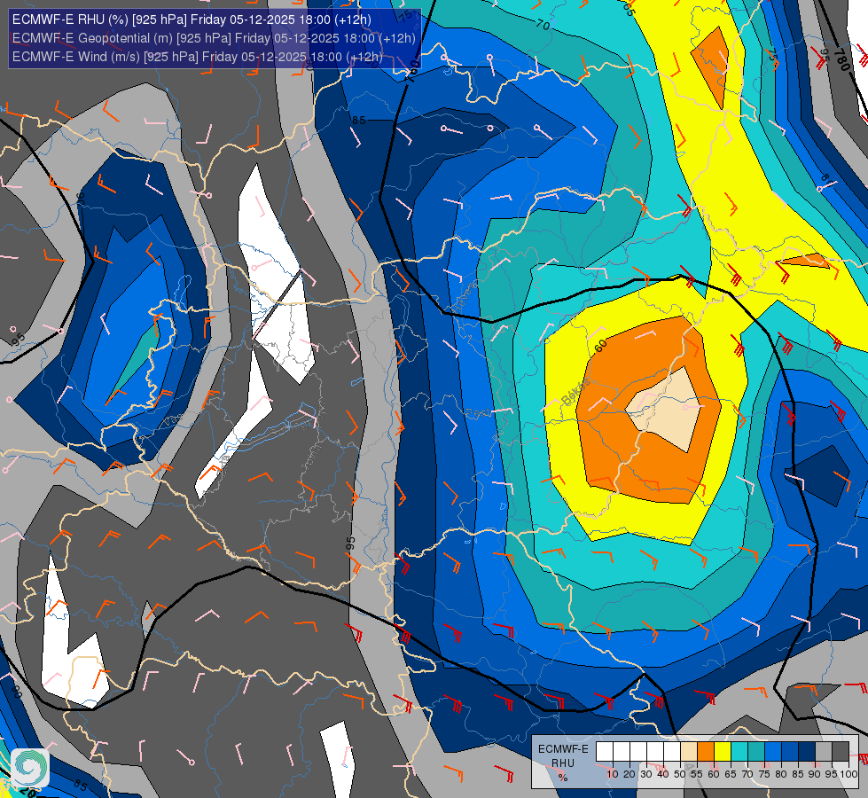Click the legend tick value '80'
This screenshot has width=868, height=798.
781,774
